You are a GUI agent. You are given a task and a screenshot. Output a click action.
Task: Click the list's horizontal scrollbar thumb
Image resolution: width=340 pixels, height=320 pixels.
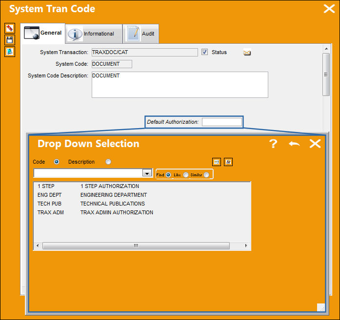tap(136, 245)
